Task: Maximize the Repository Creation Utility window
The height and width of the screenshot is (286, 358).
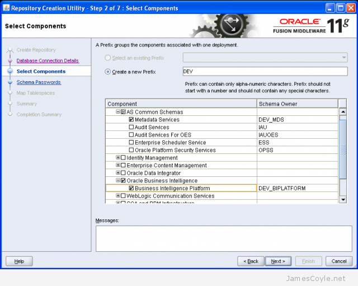Action: [341, 8]
